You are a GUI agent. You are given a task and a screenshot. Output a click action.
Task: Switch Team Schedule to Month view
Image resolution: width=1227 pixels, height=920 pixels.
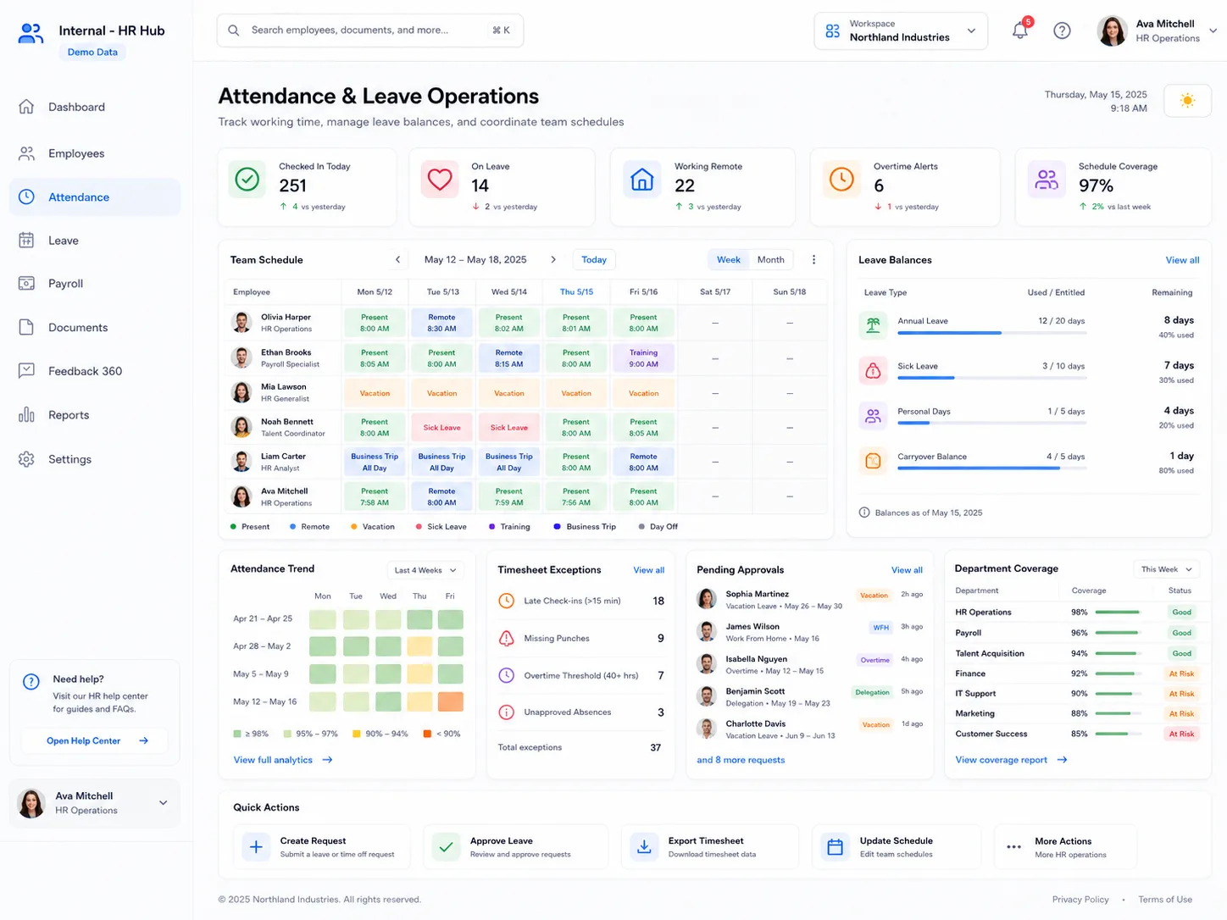coord(770,260)
